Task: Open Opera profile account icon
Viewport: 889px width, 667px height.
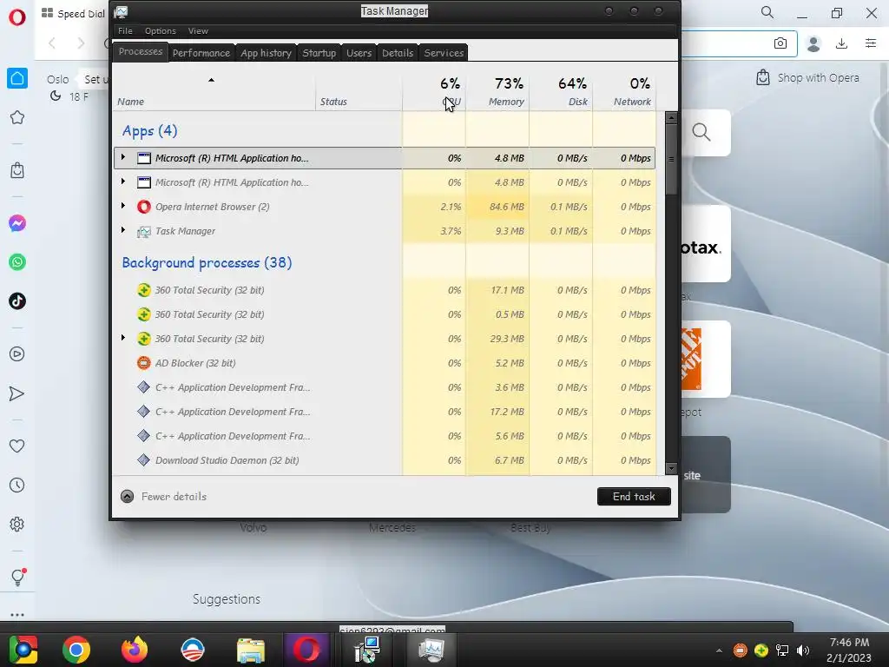Action: (x=813, y=43)
